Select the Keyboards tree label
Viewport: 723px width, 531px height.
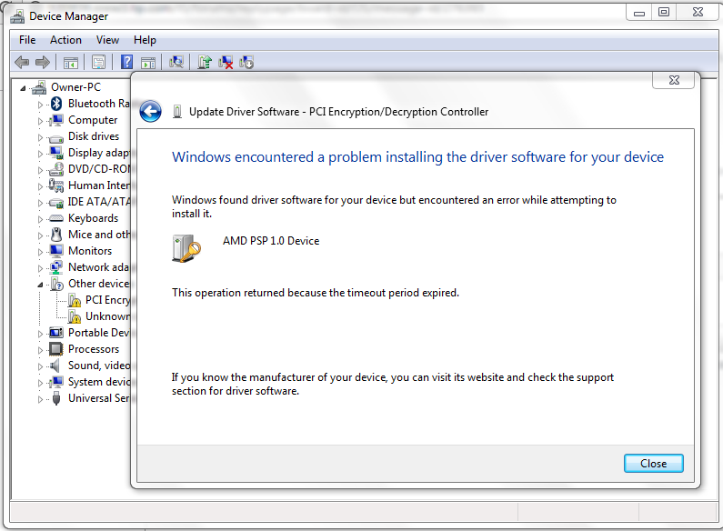point(93,218)
